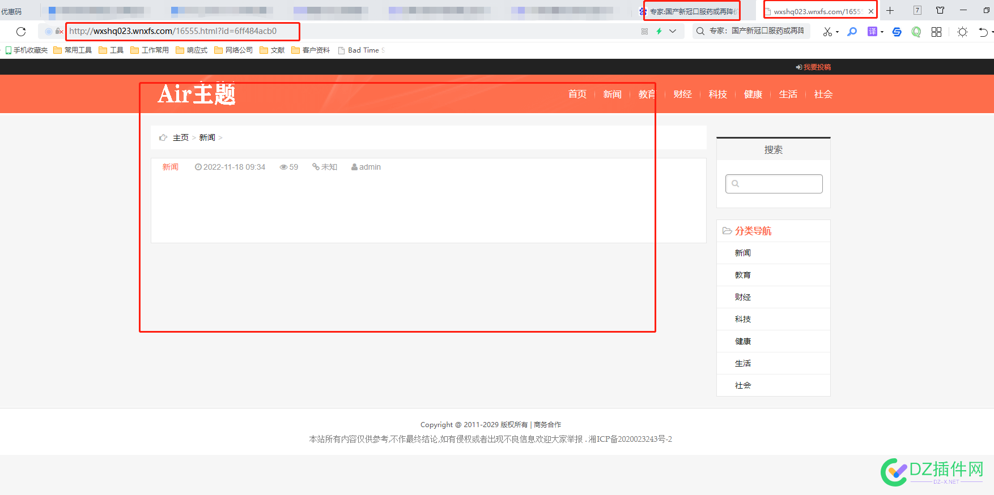Click the insecure connection lock icon
994x495 pixels.
click(x=59, y=32)
